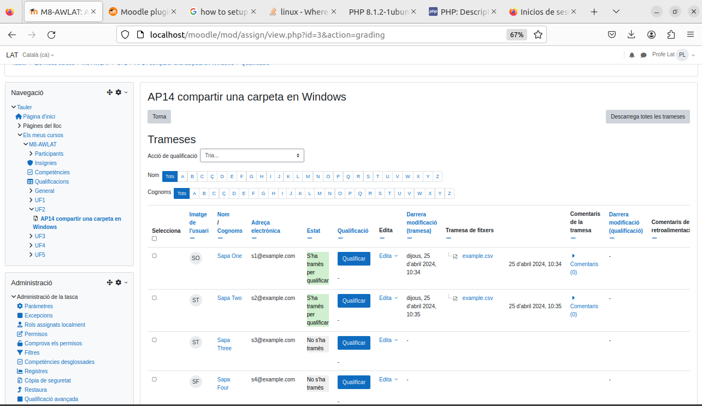Adjust the 67% zoom level indicator
The image size is (702, 406).
tap(517, 35)
